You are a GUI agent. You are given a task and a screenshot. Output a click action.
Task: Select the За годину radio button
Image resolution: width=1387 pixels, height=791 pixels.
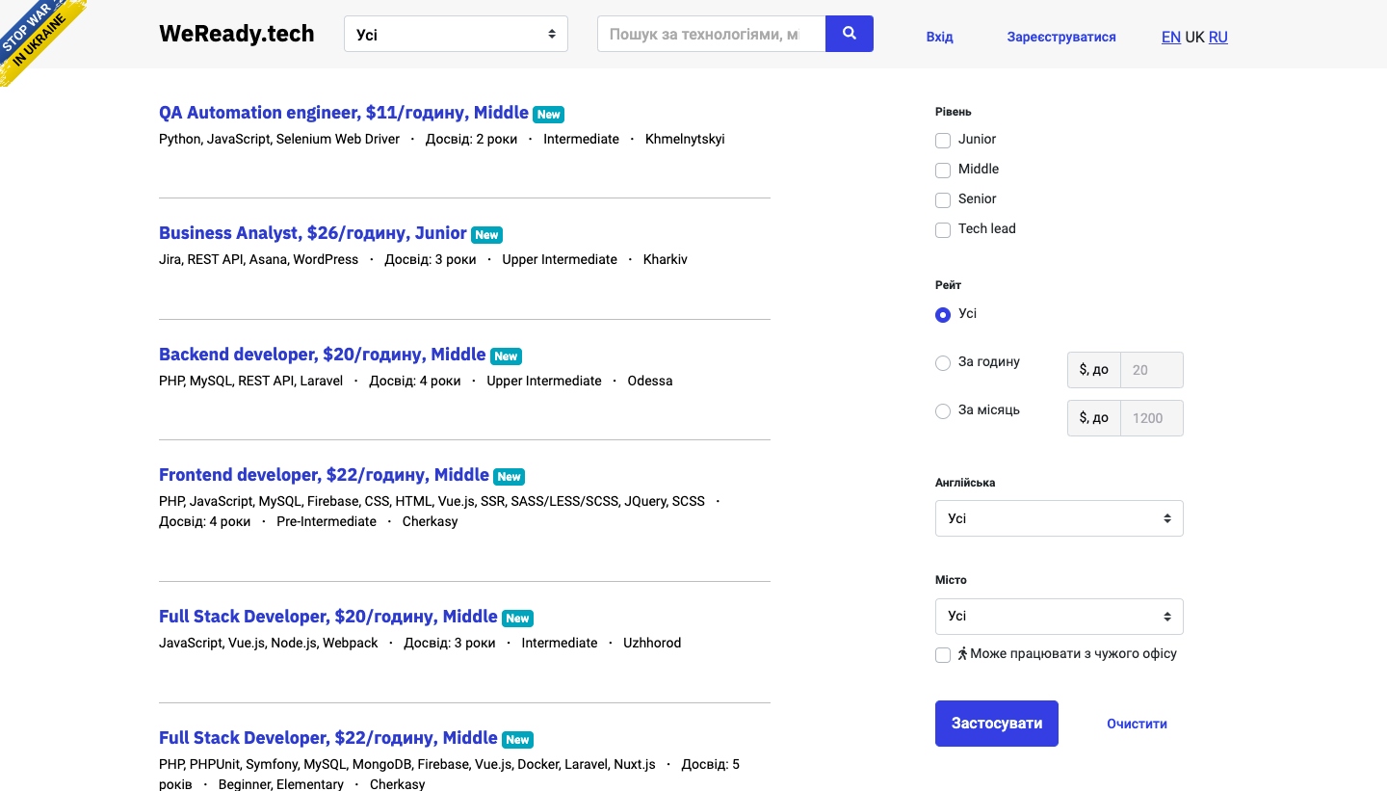[943, 363]
